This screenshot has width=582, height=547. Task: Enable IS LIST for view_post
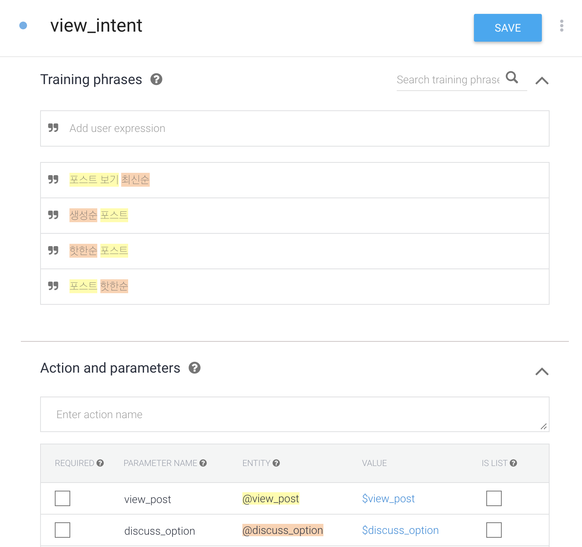coord(494,498)
